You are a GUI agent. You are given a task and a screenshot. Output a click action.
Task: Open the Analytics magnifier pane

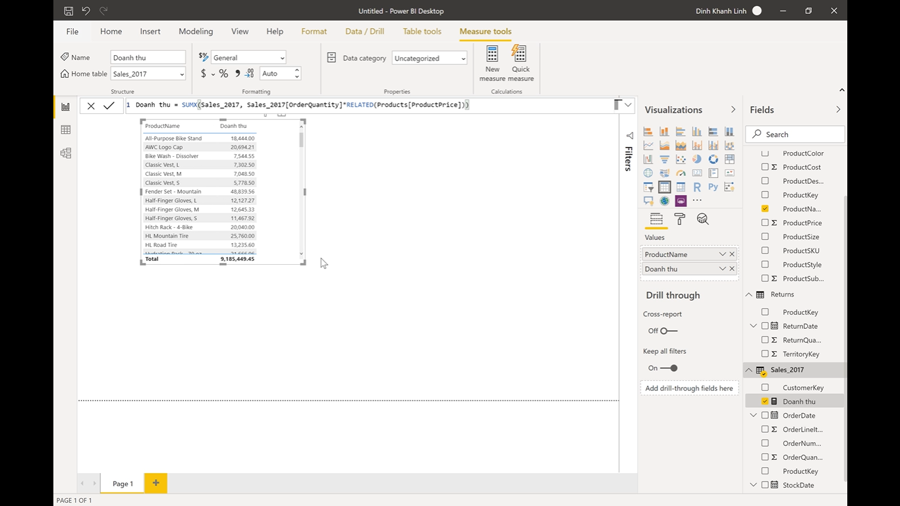702,219
